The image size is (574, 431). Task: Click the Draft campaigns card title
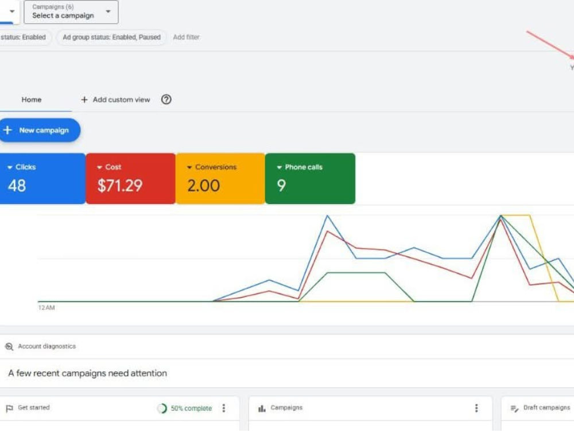tap(547, 407)
